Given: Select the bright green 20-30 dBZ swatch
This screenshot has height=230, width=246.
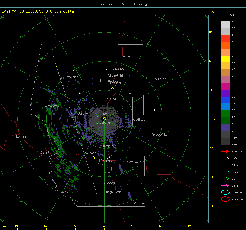Looking at the screenshot, I should (225, 114).
